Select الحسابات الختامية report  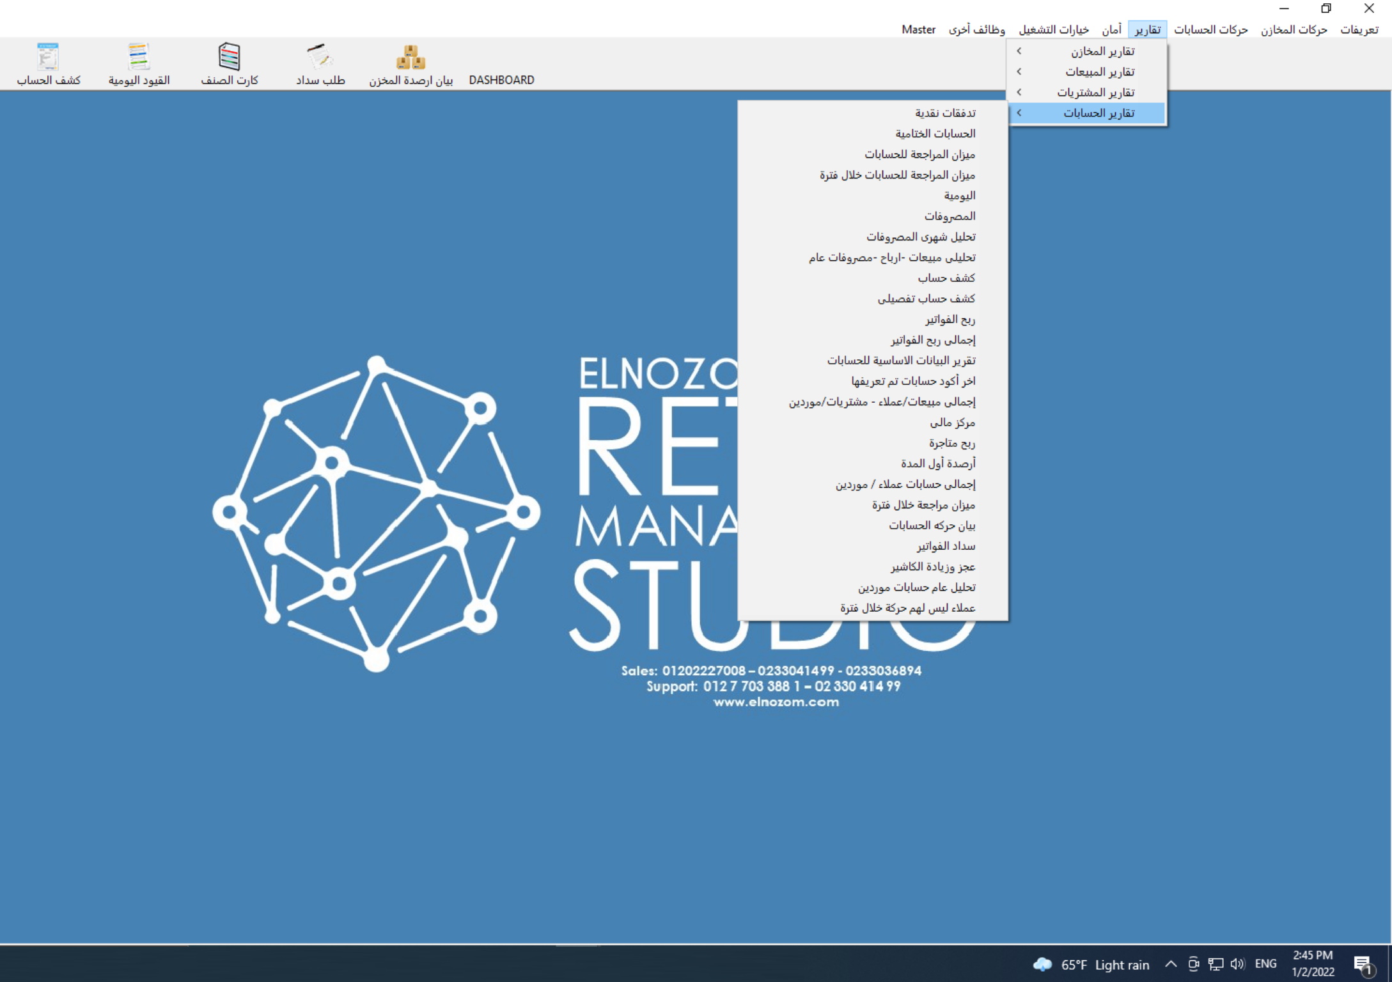tap(873, 134)
